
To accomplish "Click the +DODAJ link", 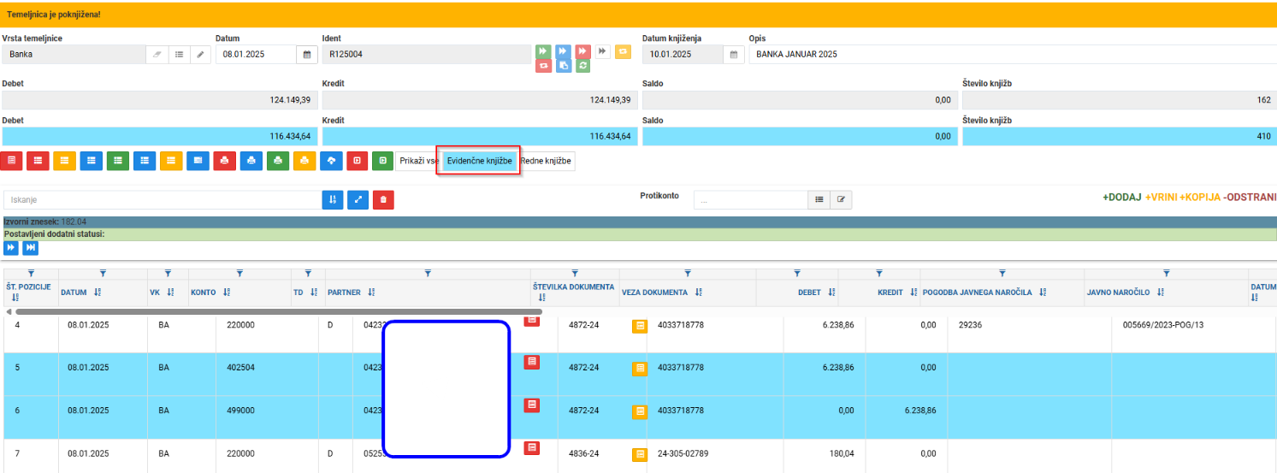I will point(1122,197).
